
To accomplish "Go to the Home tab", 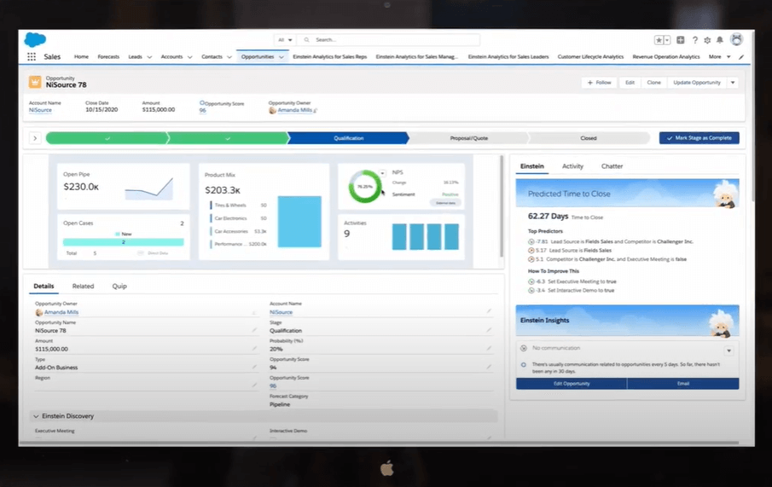I will click(x=81, y=56).
